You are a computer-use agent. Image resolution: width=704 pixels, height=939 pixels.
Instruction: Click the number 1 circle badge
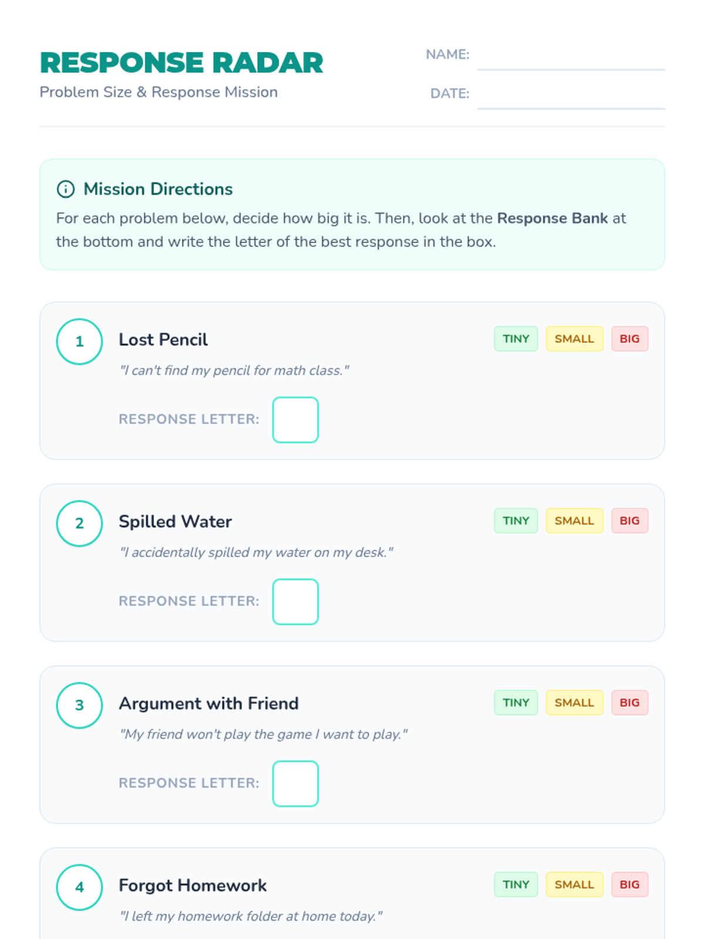[x=79, y=342]
